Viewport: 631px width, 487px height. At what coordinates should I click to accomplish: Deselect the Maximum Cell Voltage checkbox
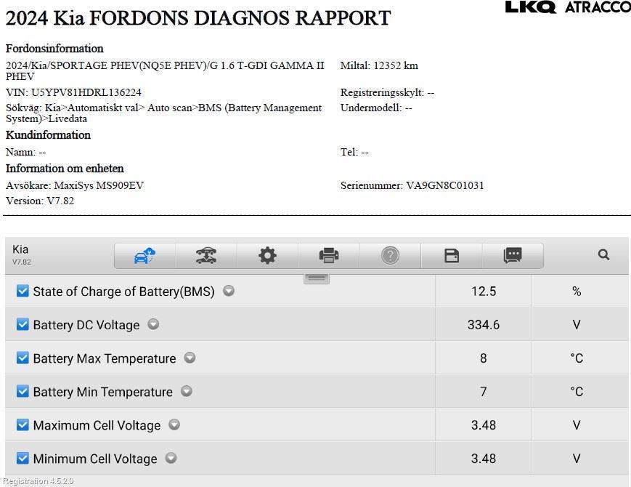[23, 425]
